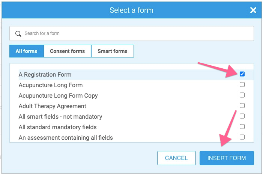Choose the Adult Therapy Agreement entry

coord(53,106)
